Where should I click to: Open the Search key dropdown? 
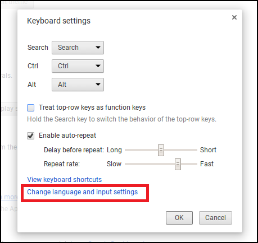click(78, 48)
